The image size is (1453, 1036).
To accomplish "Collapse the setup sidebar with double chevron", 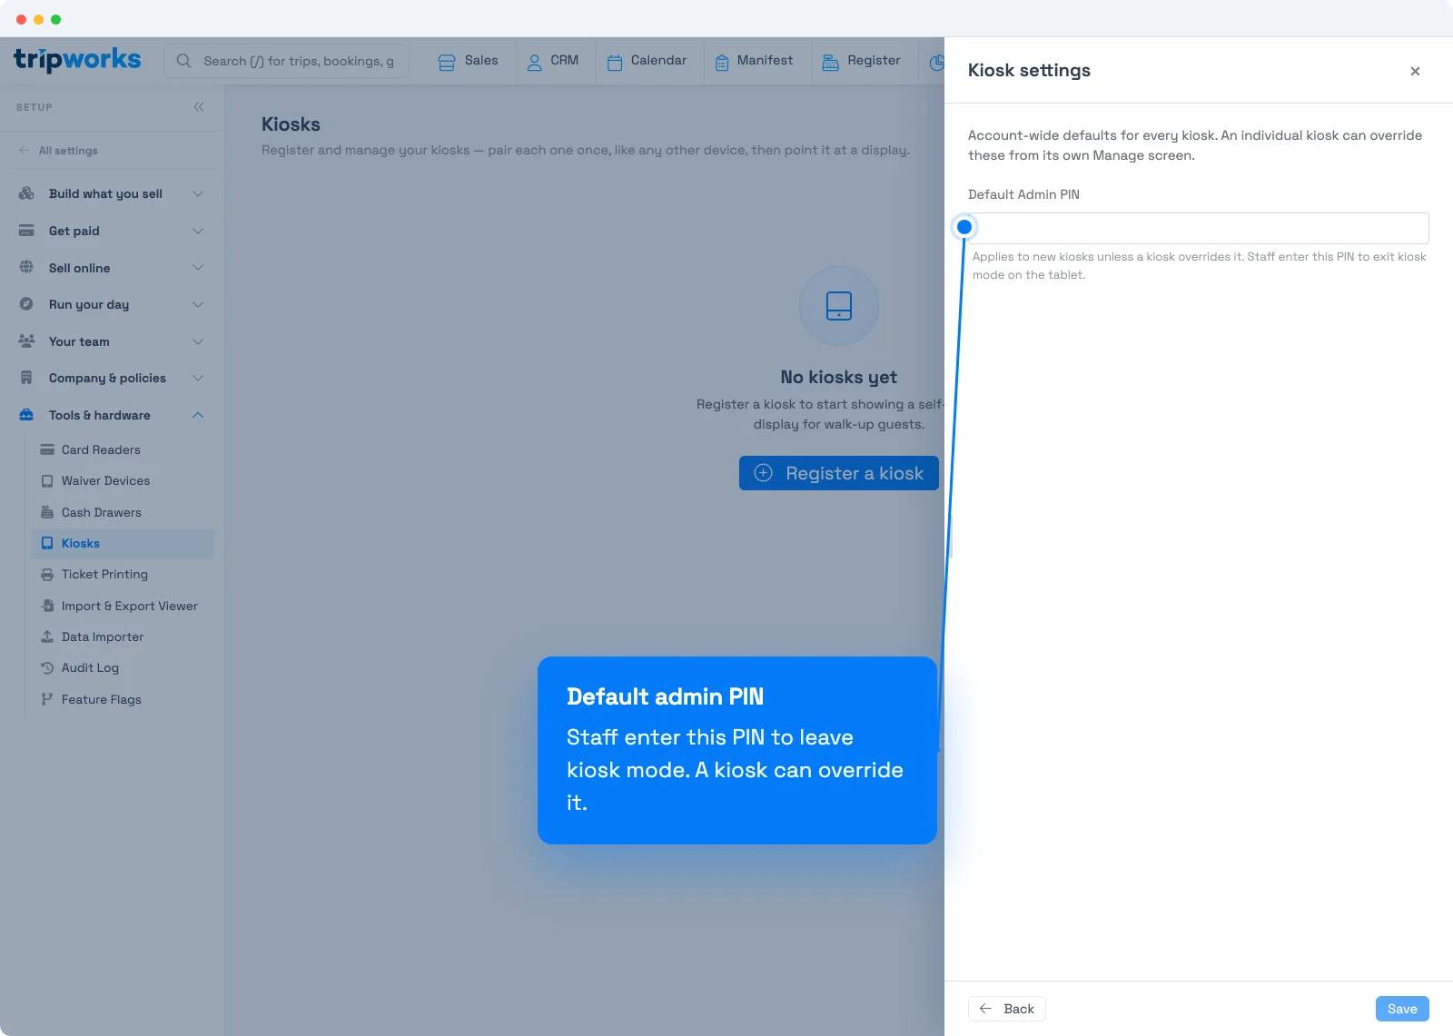I will 199,107.
